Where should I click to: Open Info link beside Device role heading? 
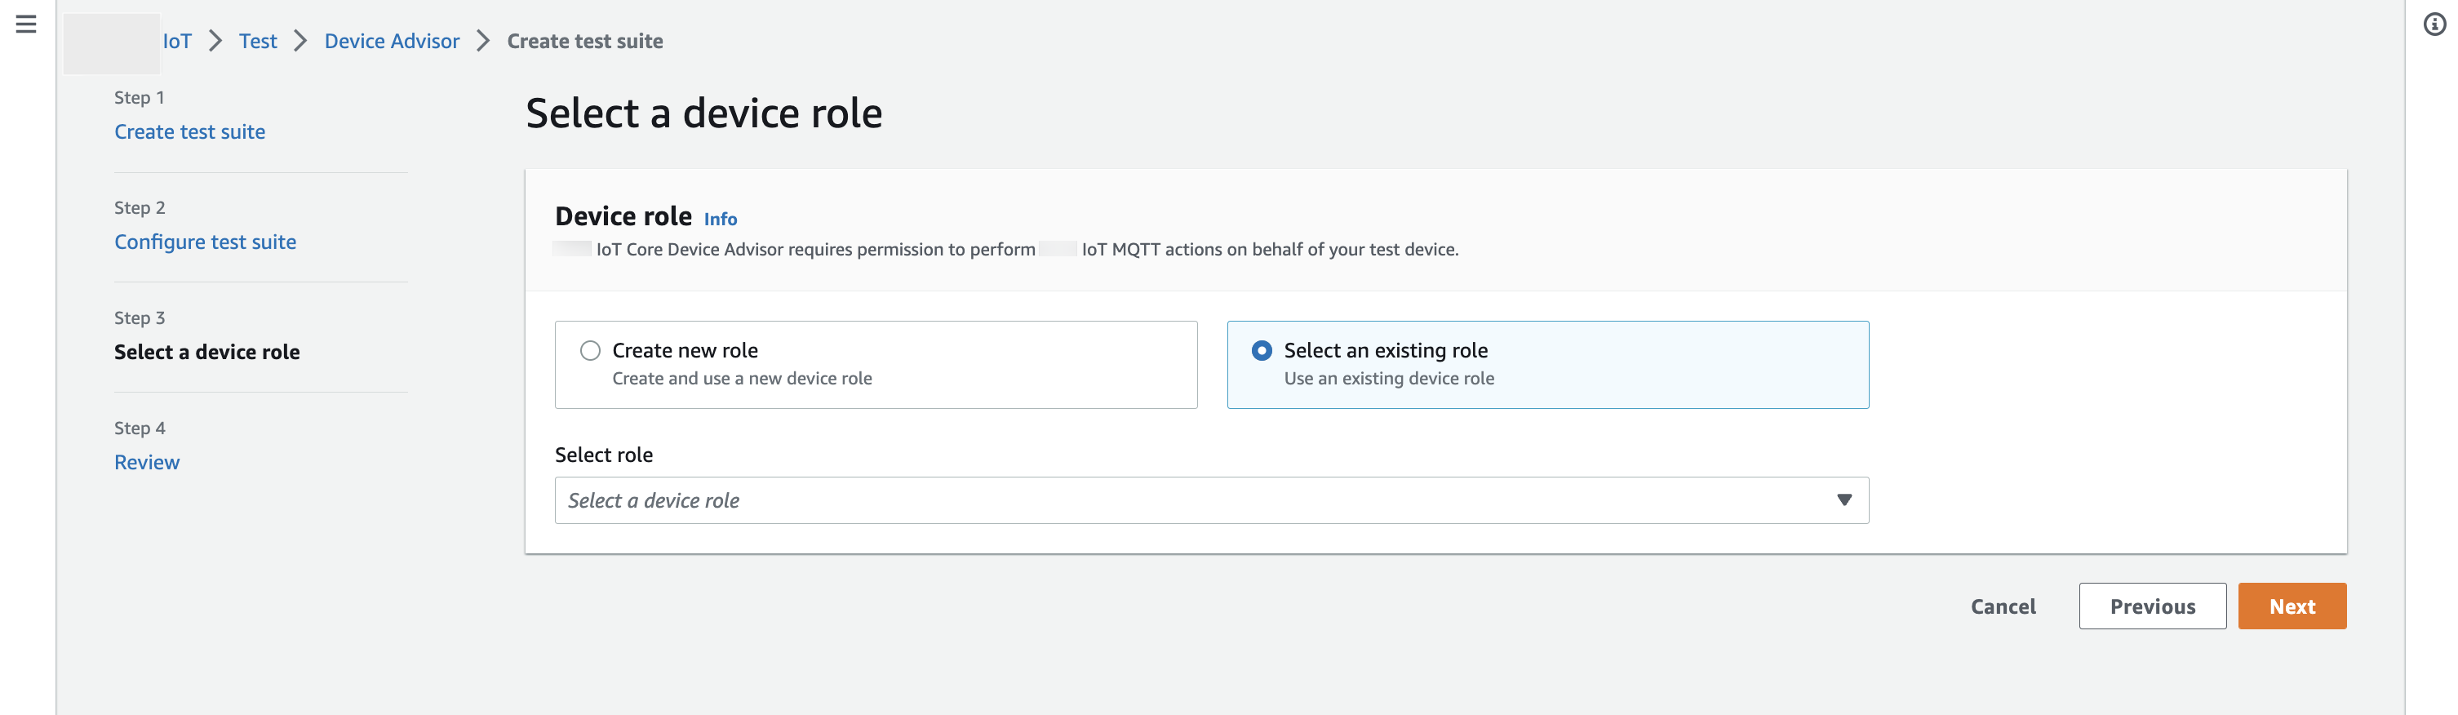pos(720,220)
